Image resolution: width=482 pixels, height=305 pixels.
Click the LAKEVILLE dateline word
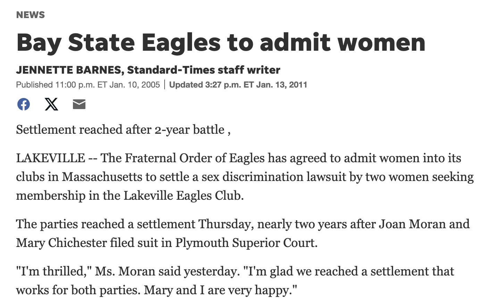[51, 158]
